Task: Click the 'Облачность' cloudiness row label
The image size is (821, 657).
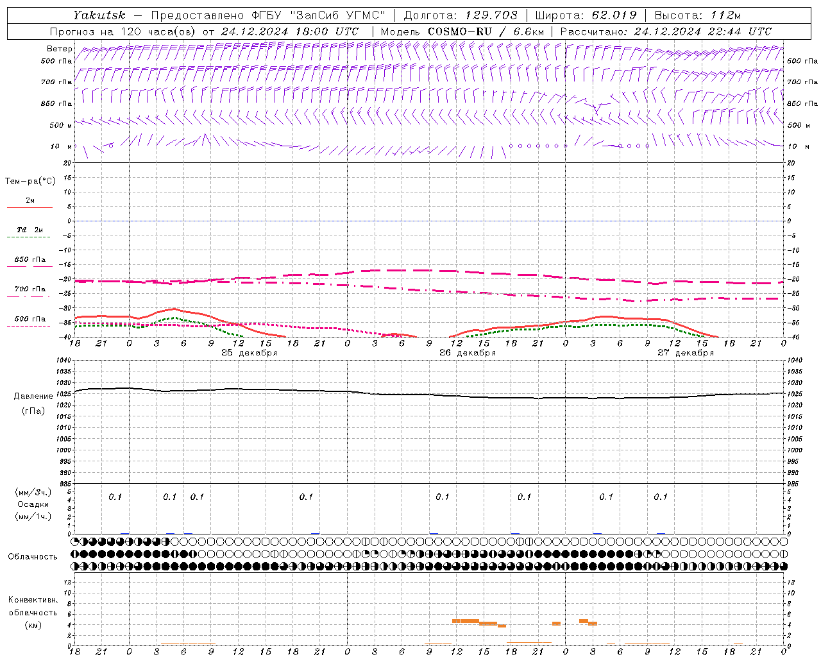Action: point(33,556)
